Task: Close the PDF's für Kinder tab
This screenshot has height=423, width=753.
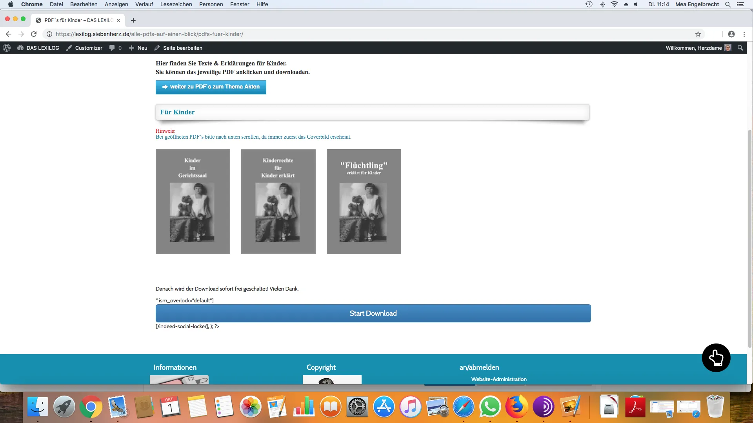Action: click(x=118, y=20)
